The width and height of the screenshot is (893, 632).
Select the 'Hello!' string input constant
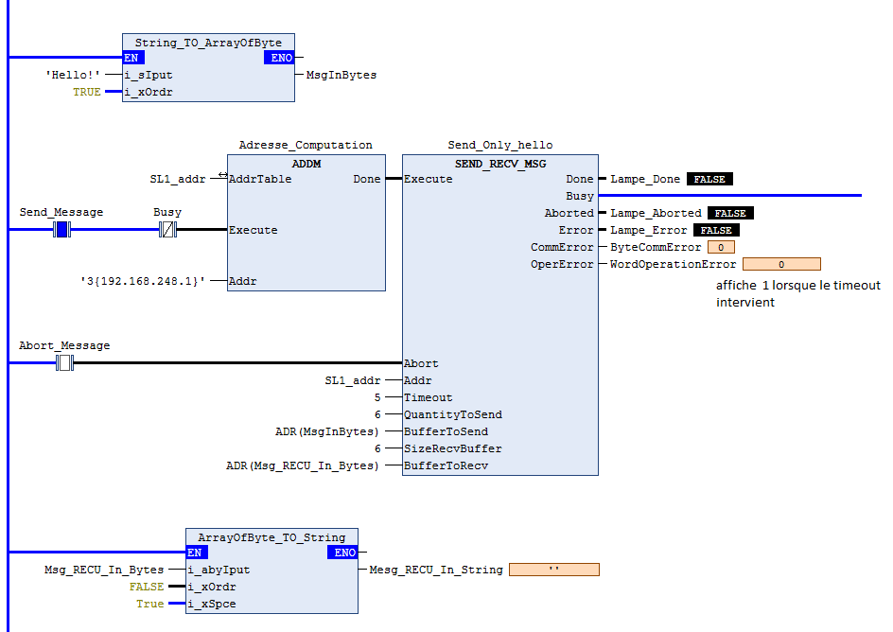(x=72, y=75)
